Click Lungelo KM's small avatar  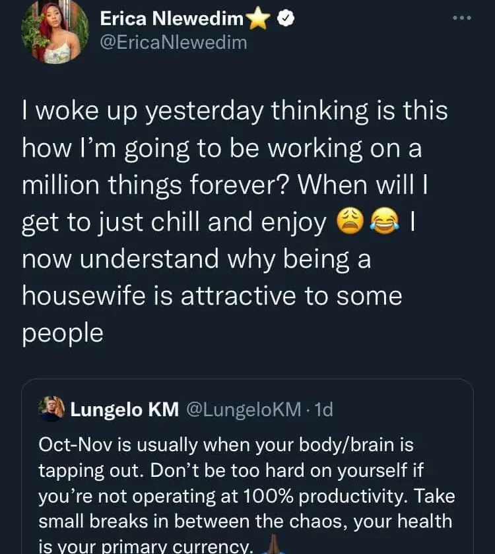(x=52, y=410)
